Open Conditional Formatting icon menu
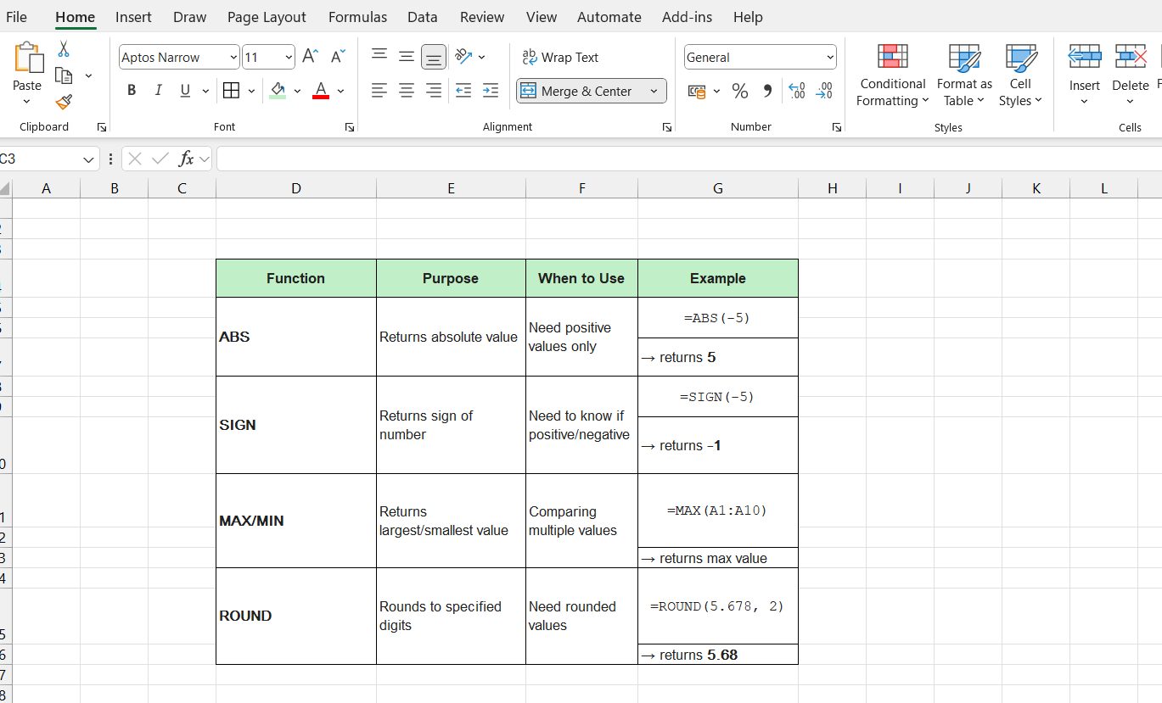Screen dimensions: 1162x703 [x=892, y=75]
